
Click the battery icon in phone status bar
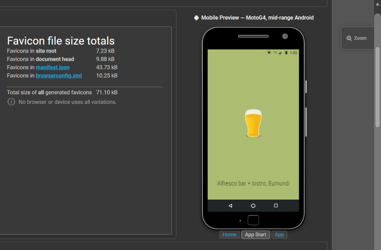pos(286,53)
